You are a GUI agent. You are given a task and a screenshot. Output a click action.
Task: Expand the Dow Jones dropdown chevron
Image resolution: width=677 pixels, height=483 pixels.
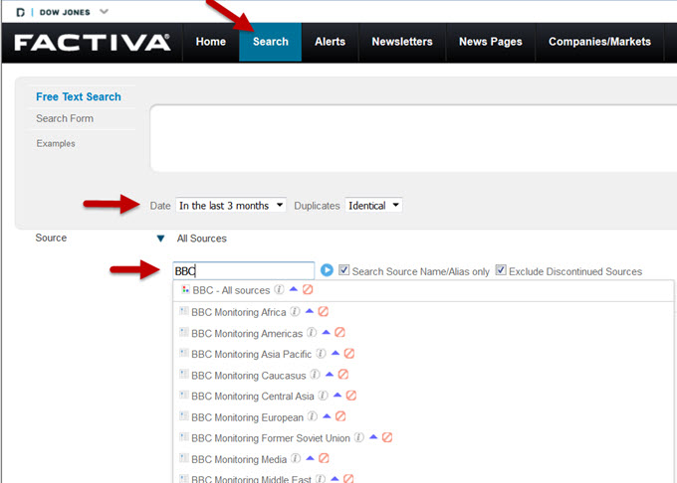coord(104,12)
